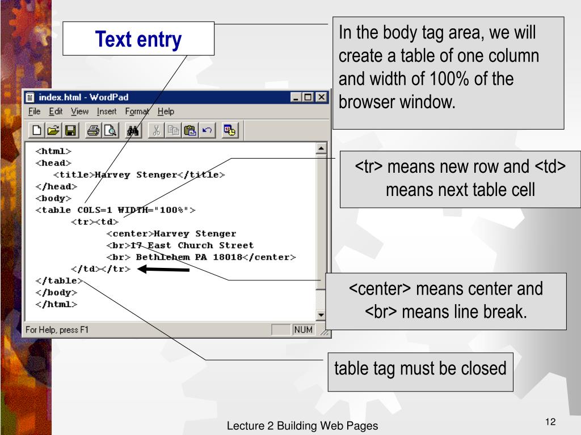Image resolution: width=581 pixels, height=435 pixels.
Task: Copy selection using the Copy icon
Action: [173, 130]
